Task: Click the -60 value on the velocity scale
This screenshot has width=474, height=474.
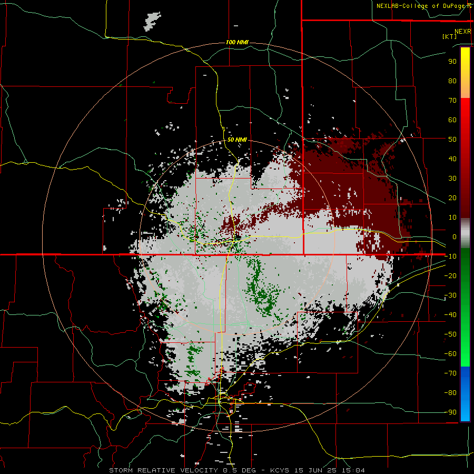Action: coord(450,354)
